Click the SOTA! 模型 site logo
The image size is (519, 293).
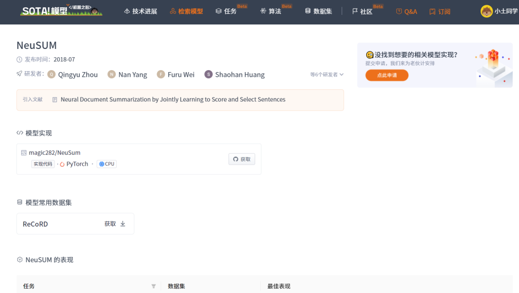61,11
